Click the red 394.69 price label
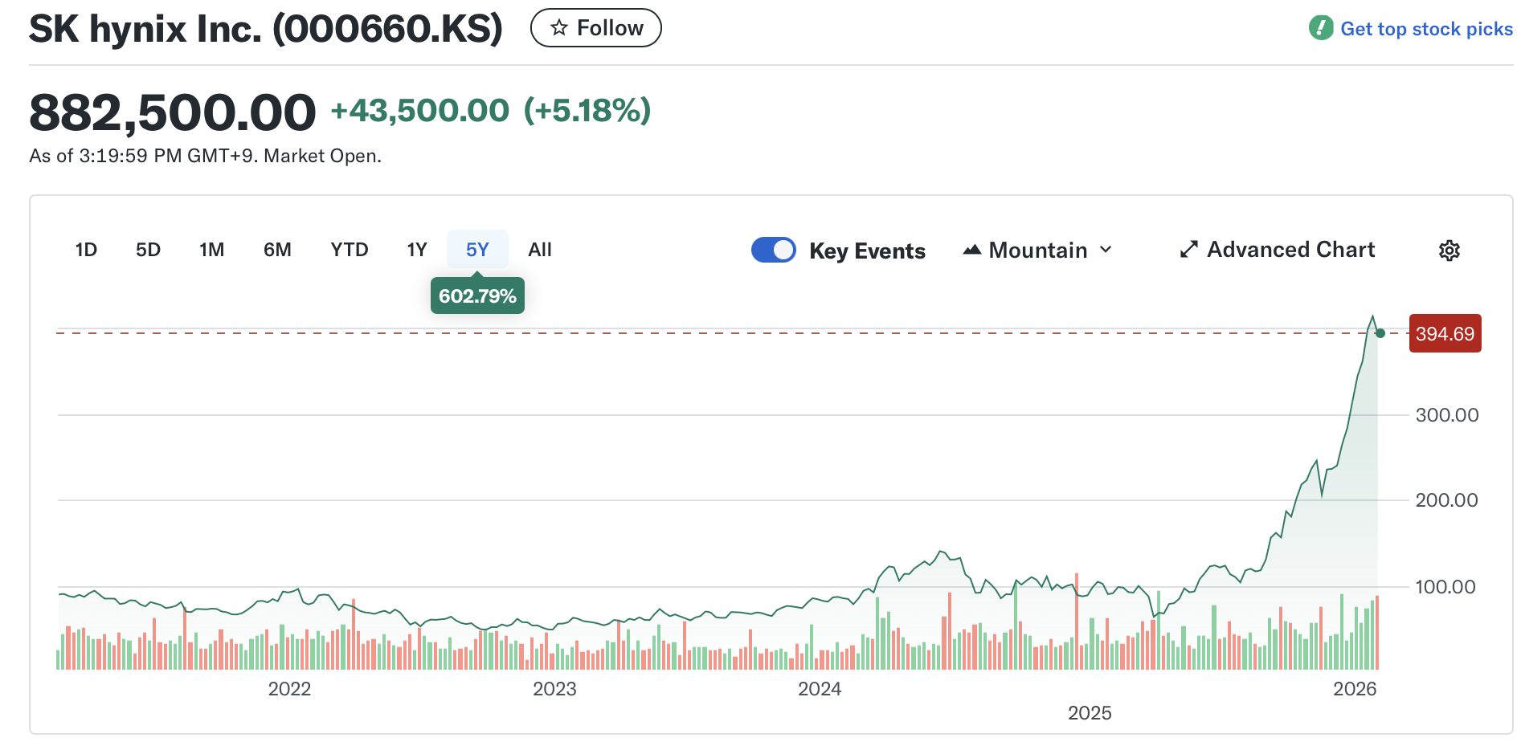The width and height of the screenshot is (1517, 750). pyautogui.click(x=1445, y=333)
